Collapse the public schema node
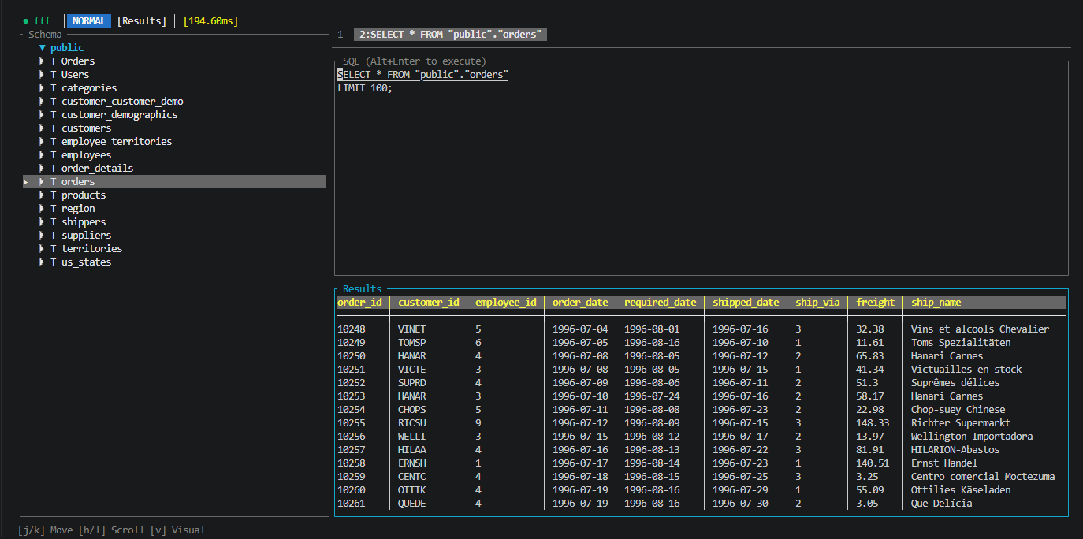1083x539 pixels. [43, 48]
